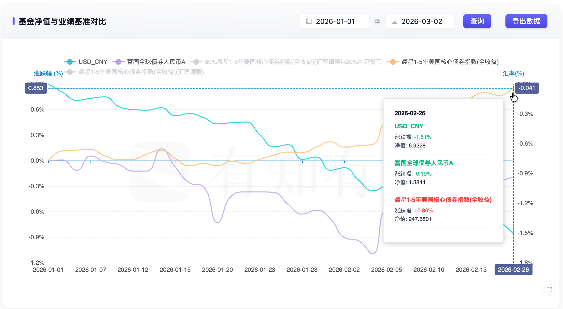Click the 2026-01-20 x-axis date label

click(217, 270)
